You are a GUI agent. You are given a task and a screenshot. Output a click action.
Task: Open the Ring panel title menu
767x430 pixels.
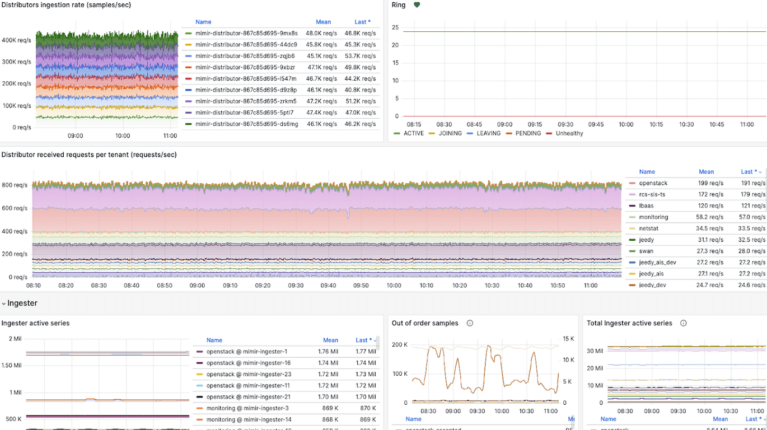(x=398, y=4)
